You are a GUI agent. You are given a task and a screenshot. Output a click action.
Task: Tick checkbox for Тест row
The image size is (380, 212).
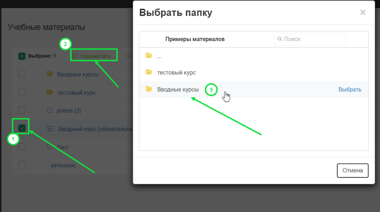point(22,146)
